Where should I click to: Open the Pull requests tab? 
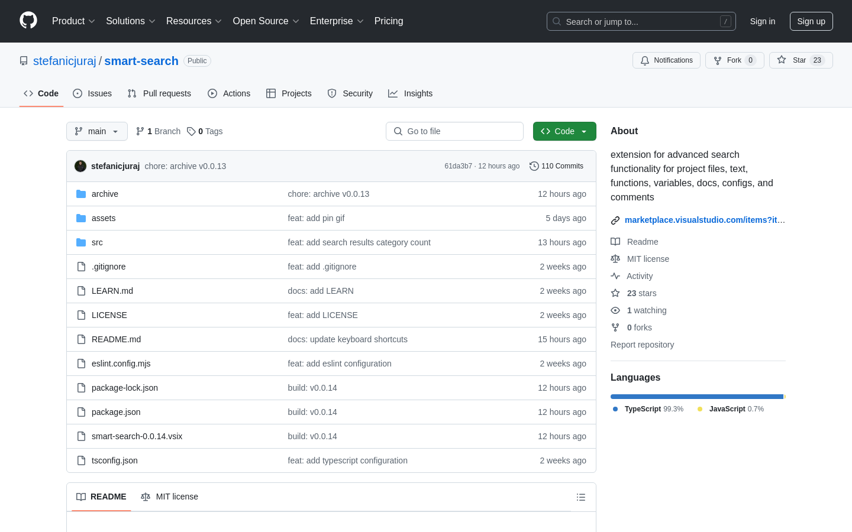(x=159, y=93)
